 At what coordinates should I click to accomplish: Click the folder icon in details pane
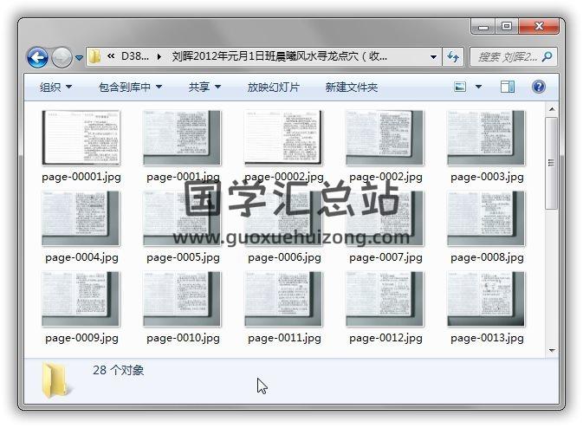55,379
